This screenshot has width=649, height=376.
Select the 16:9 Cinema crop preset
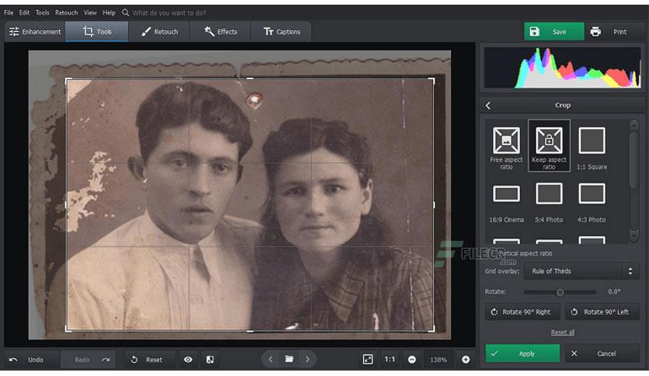(506, 204)
